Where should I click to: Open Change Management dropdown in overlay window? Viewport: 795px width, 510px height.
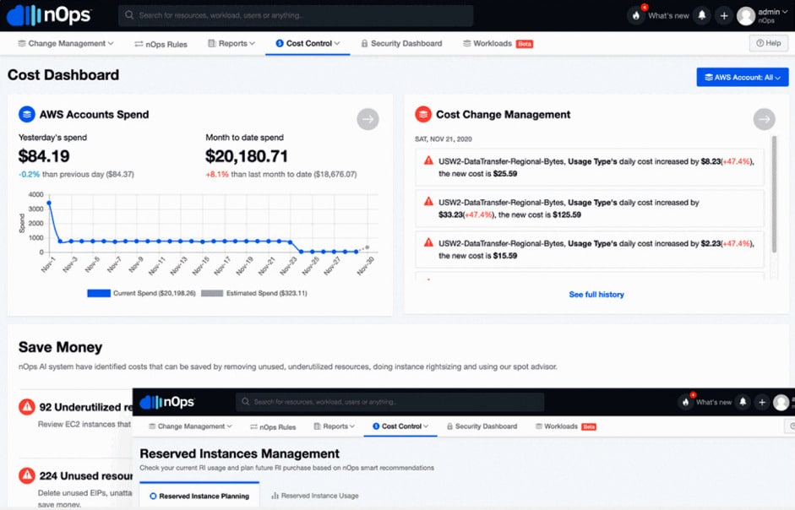coord(190,426)
